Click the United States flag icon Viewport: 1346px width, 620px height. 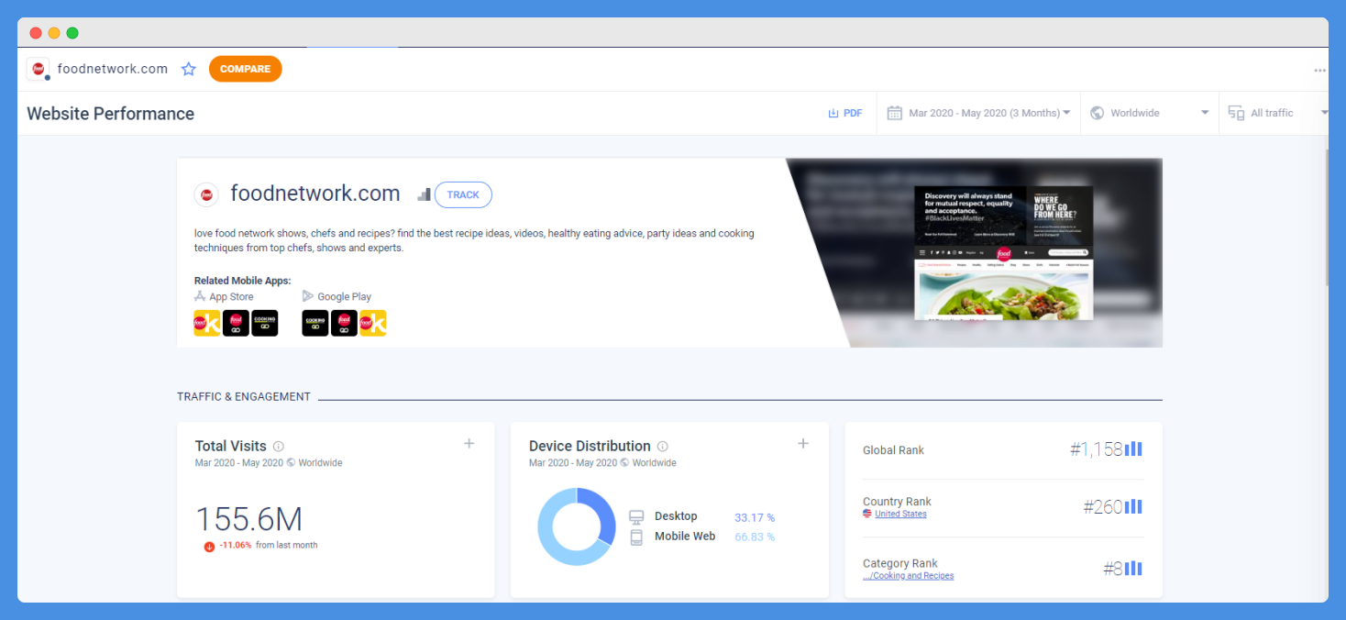(867, 514)
